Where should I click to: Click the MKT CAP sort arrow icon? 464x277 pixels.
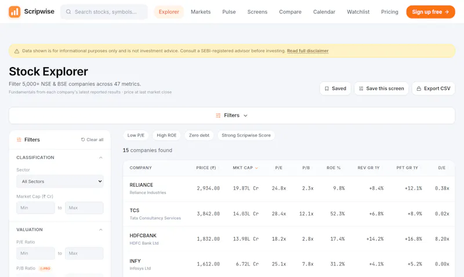[256, 168]
